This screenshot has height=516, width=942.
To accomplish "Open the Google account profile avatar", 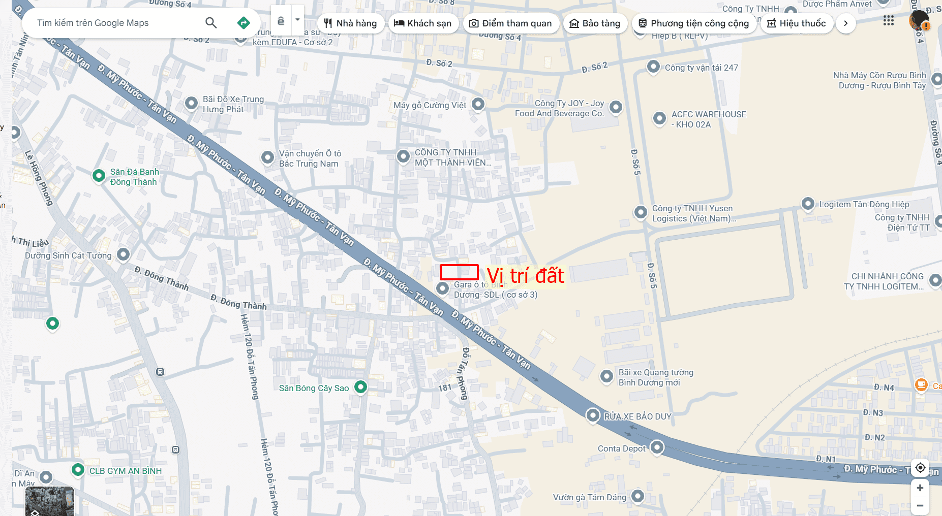I will 919,21.
